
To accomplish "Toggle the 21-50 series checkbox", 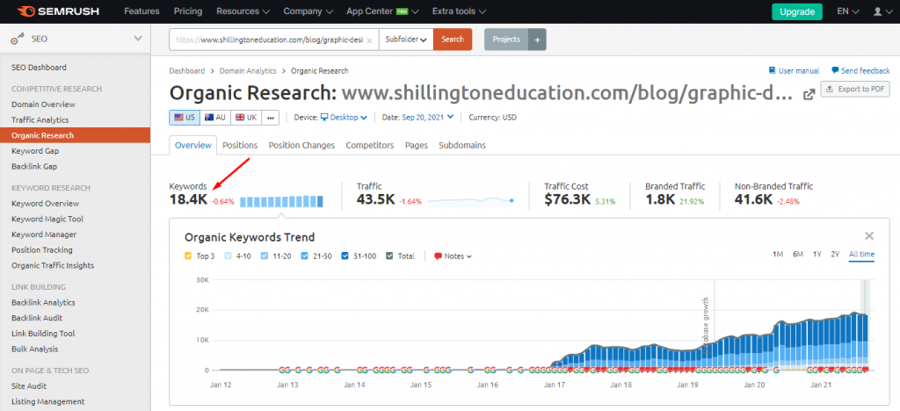I will (x=305, y=256).
